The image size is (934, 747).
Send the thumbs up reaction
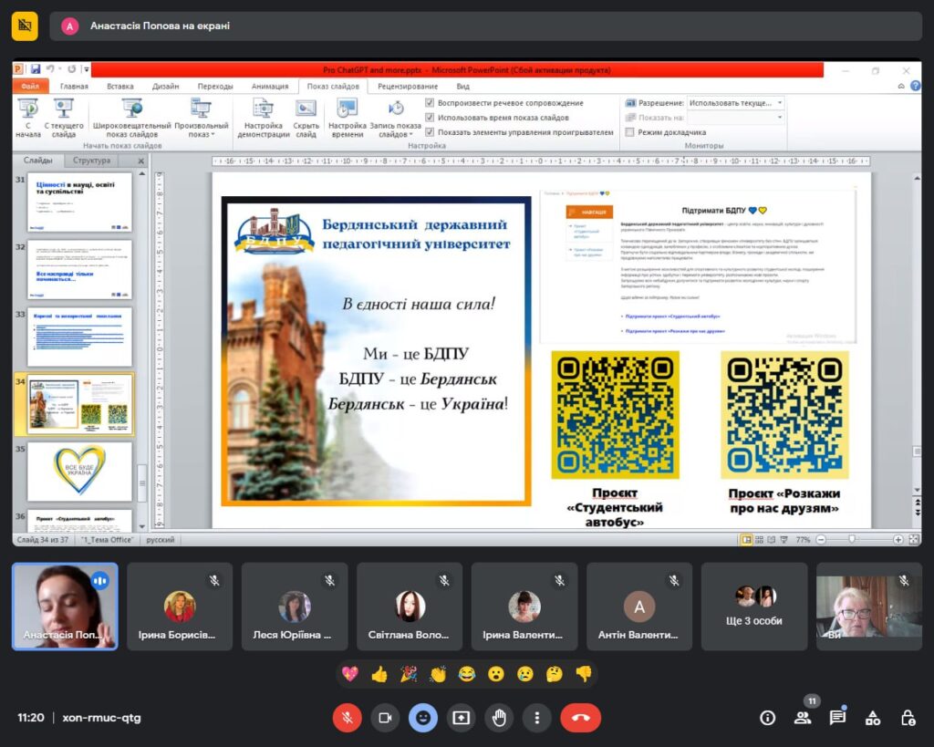click(x=379, y=675)
